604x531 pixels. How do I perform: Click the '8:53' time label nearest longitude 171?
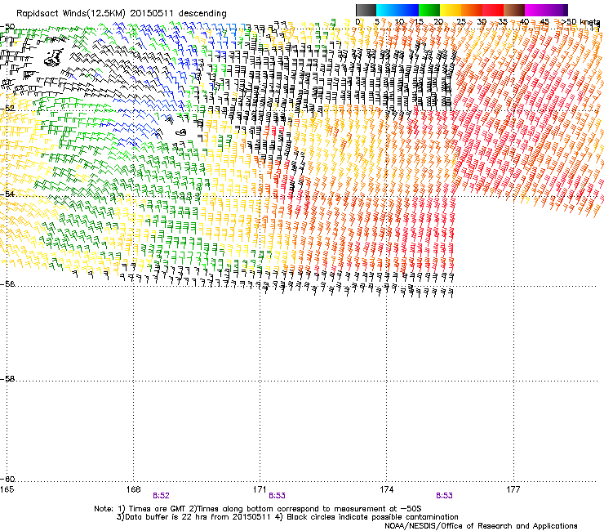point(277,496)
